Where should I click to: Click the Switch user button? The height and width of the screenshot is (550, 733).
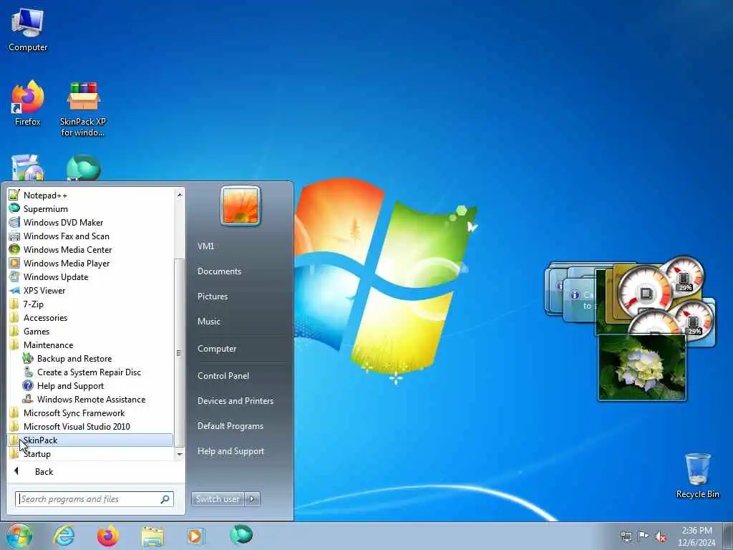pyautogui.click(x=218, y=499)
